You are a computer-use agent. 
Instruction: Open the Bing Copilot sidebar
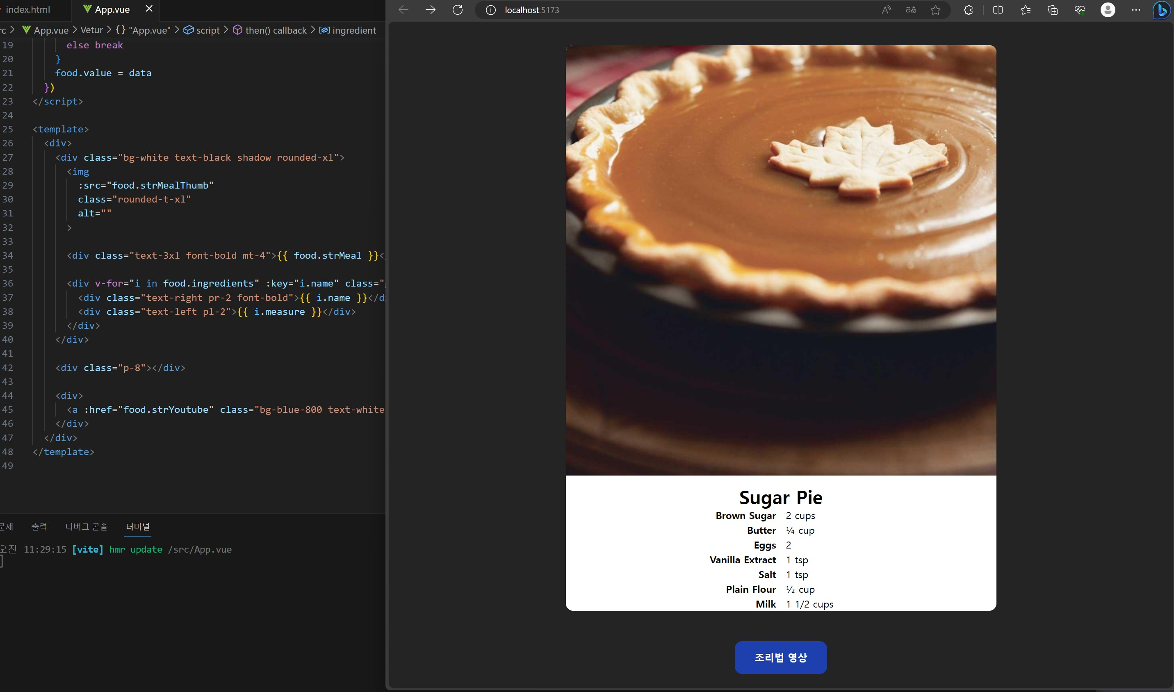point(1161,10)
